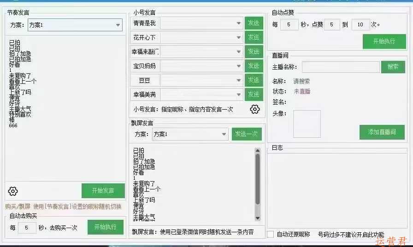Image resolution: width=413 pixels, height=247 pixels.
Task: Open settings gear under 节奏发言 list
Action: pos(13,191)
